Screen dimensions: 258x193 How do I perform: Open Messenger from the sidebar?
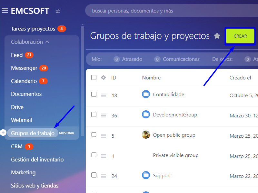(x=24, y=68)
